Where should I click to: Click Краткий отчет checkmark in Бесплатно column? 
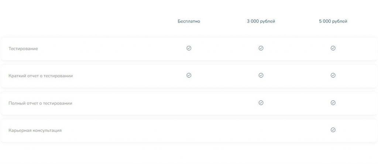189,75
